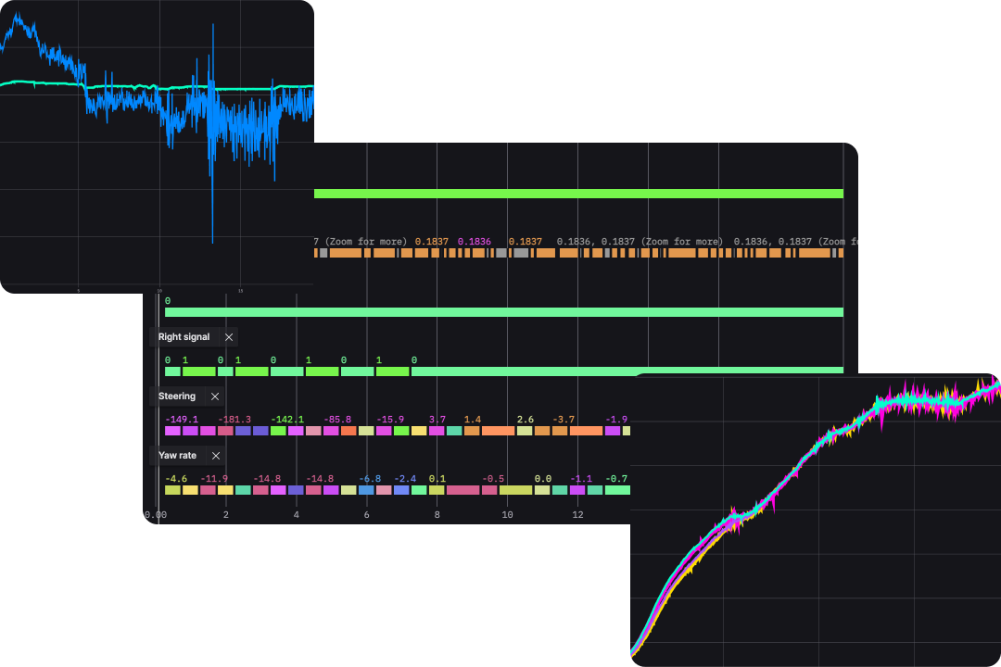Close the Steering track
1001x667 pixels.
(x=214, y=396)
